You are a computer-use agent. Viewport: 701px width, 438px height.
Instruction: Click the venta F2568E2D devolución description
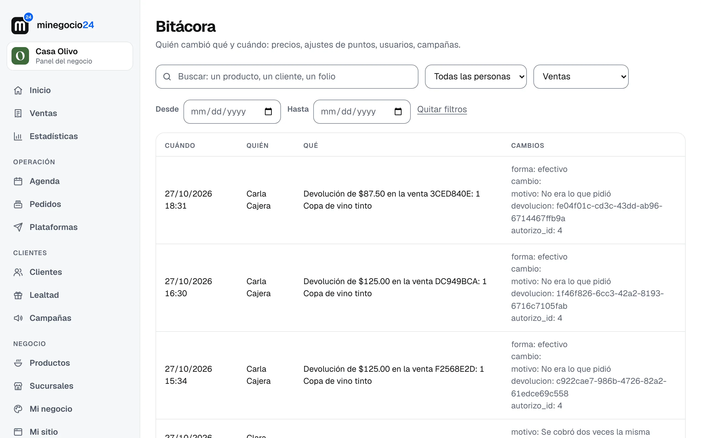(394, 375)
